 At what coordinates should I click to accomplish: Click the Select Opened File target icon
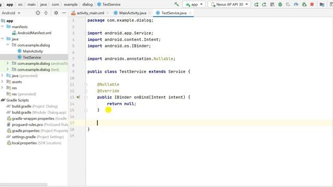[38, 13]
